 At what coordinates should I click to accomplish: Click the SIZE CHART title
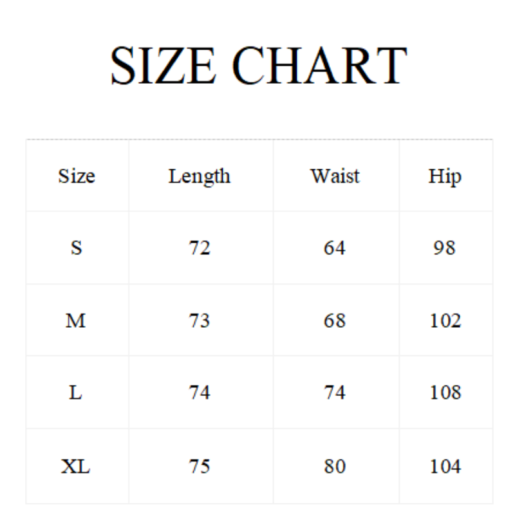[258, 66]
